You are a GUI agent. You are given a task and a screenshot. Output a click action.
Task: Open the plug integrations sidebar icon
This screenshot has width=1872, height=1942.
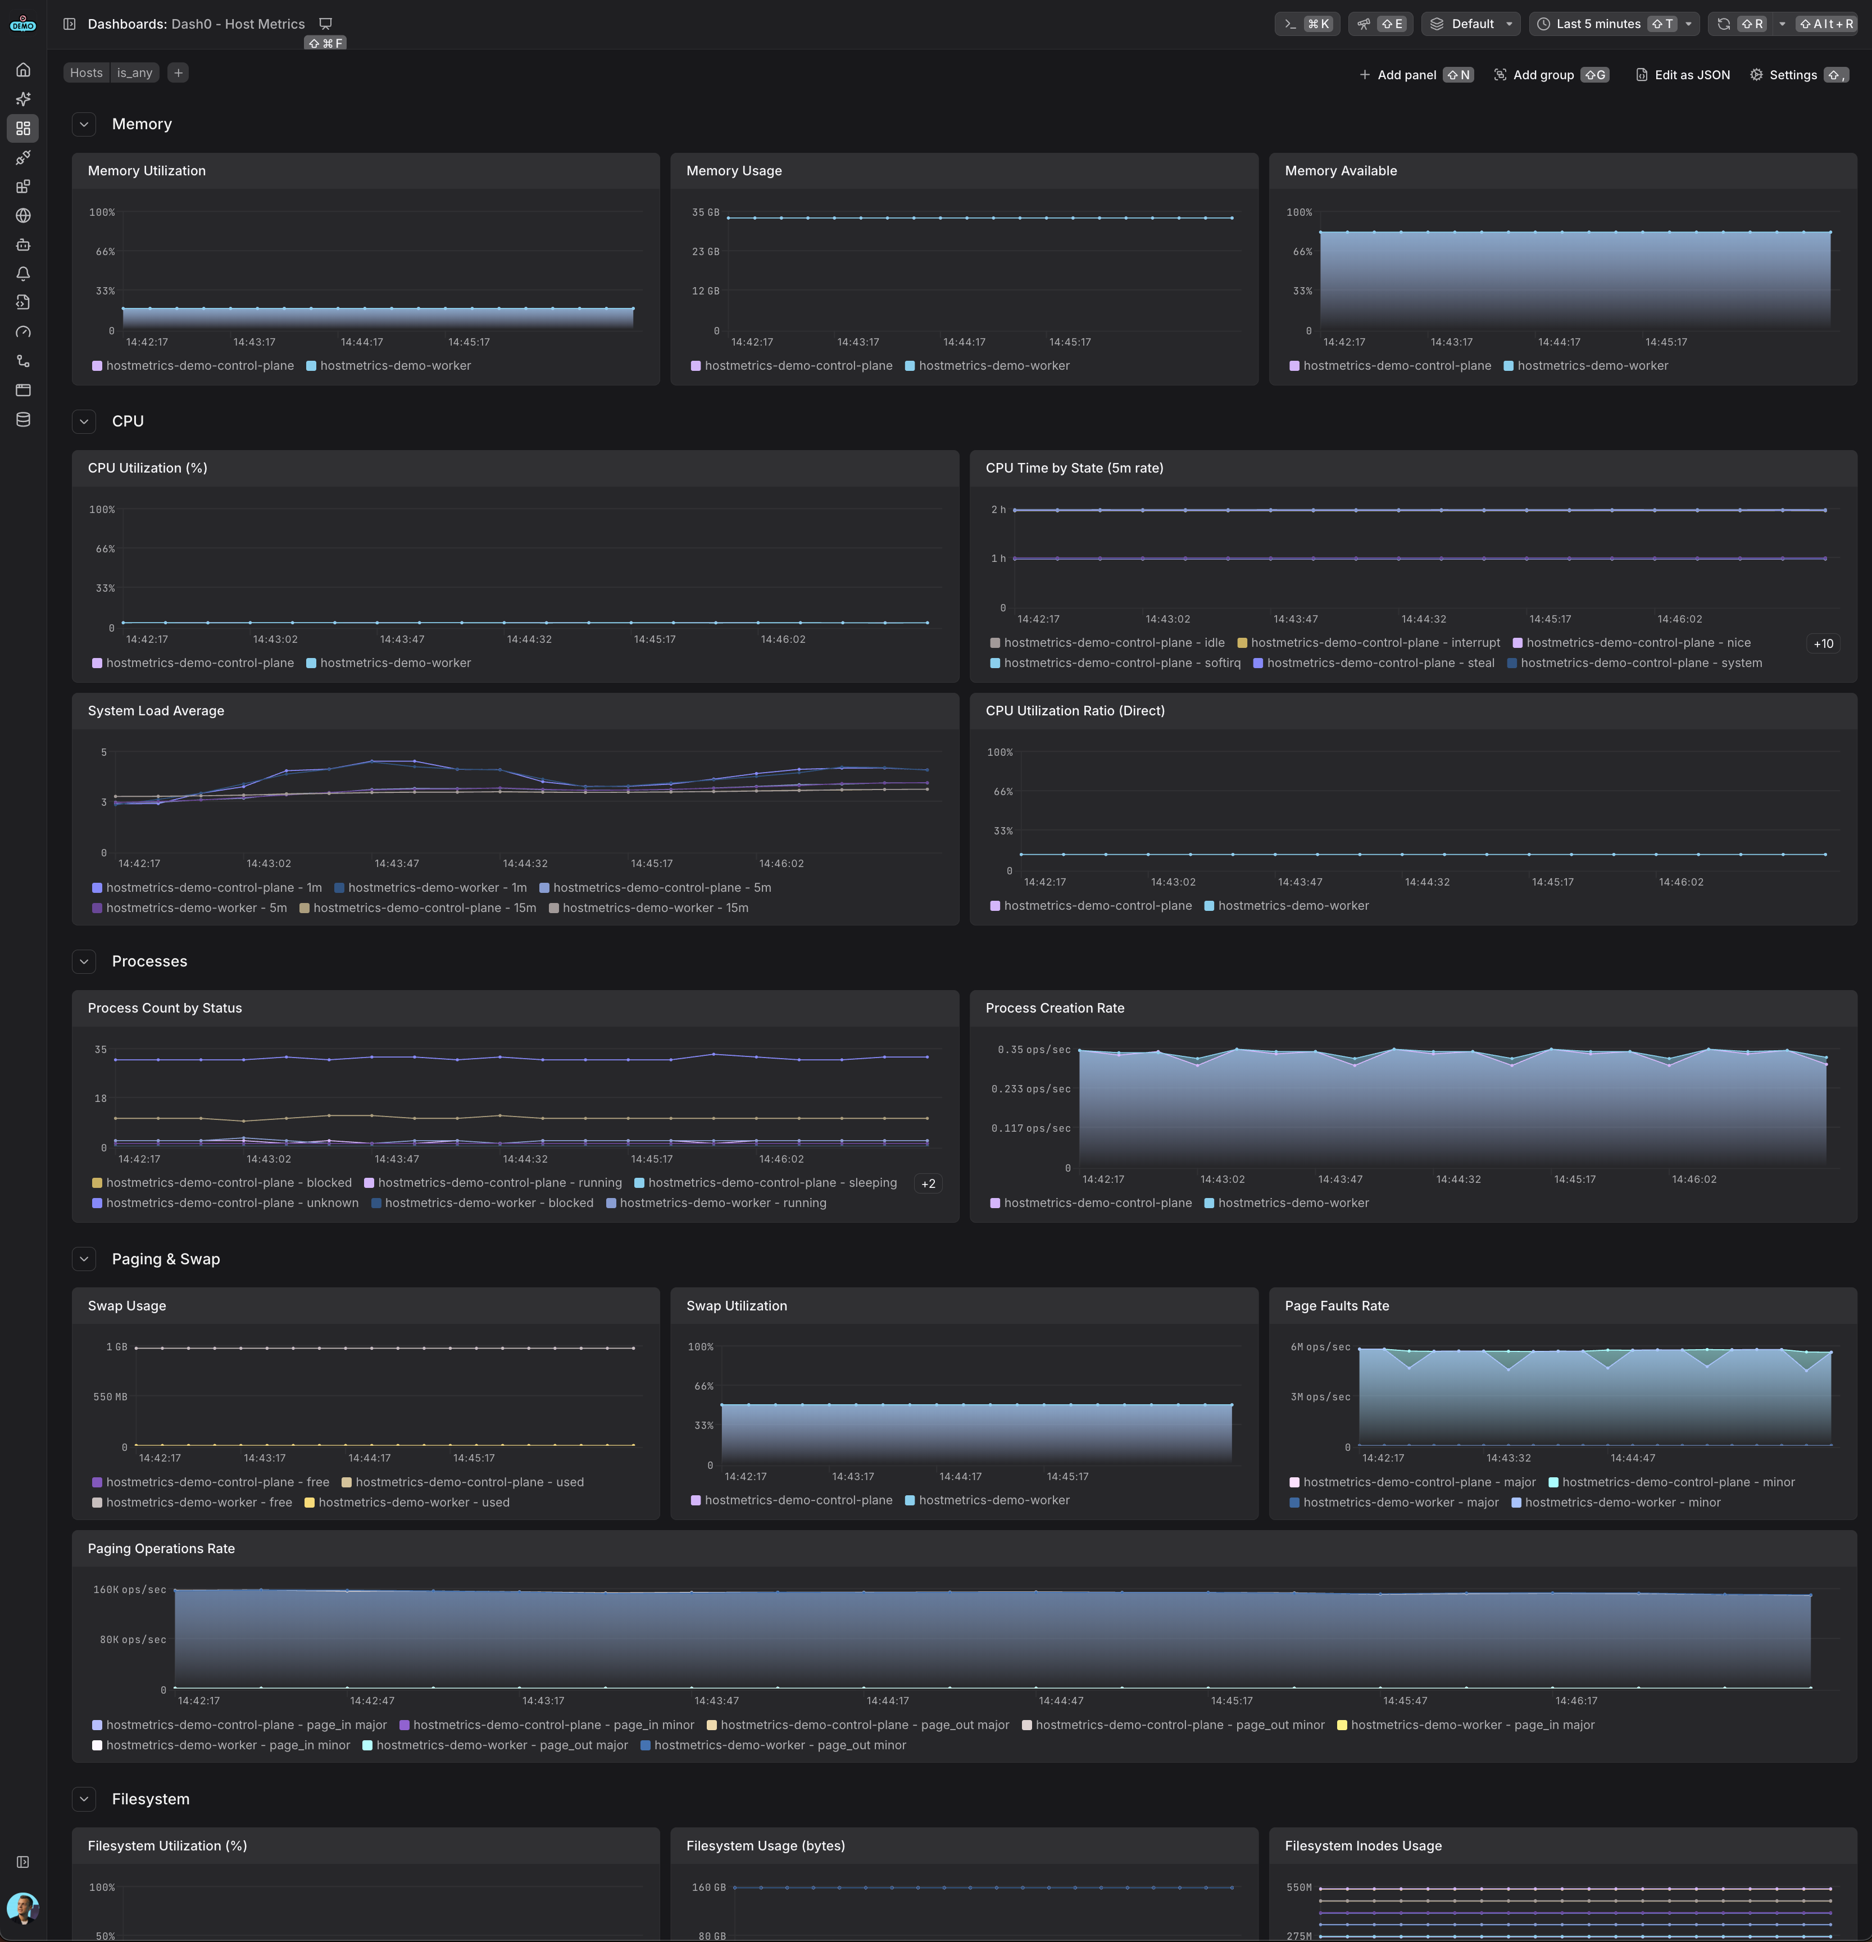[x=23, y=157]
